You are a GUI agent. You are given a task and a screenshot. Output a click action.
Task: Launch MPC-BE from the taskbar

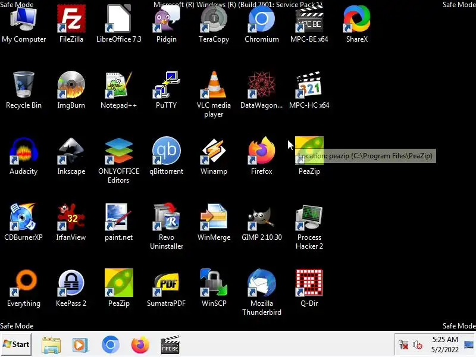(170, 345)
